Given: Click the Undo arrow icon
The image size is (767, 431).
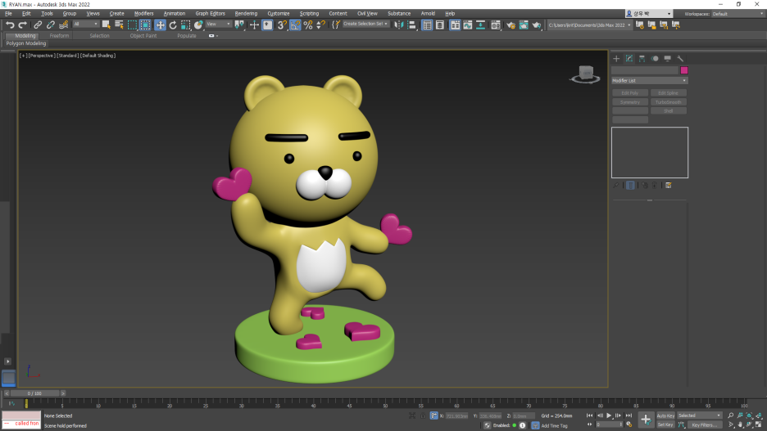Looking at the screenshot, I should 10,25.
